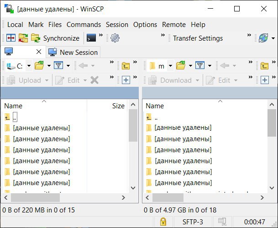Click the session elapsed time 0:00:47

(x=254, y=222)
